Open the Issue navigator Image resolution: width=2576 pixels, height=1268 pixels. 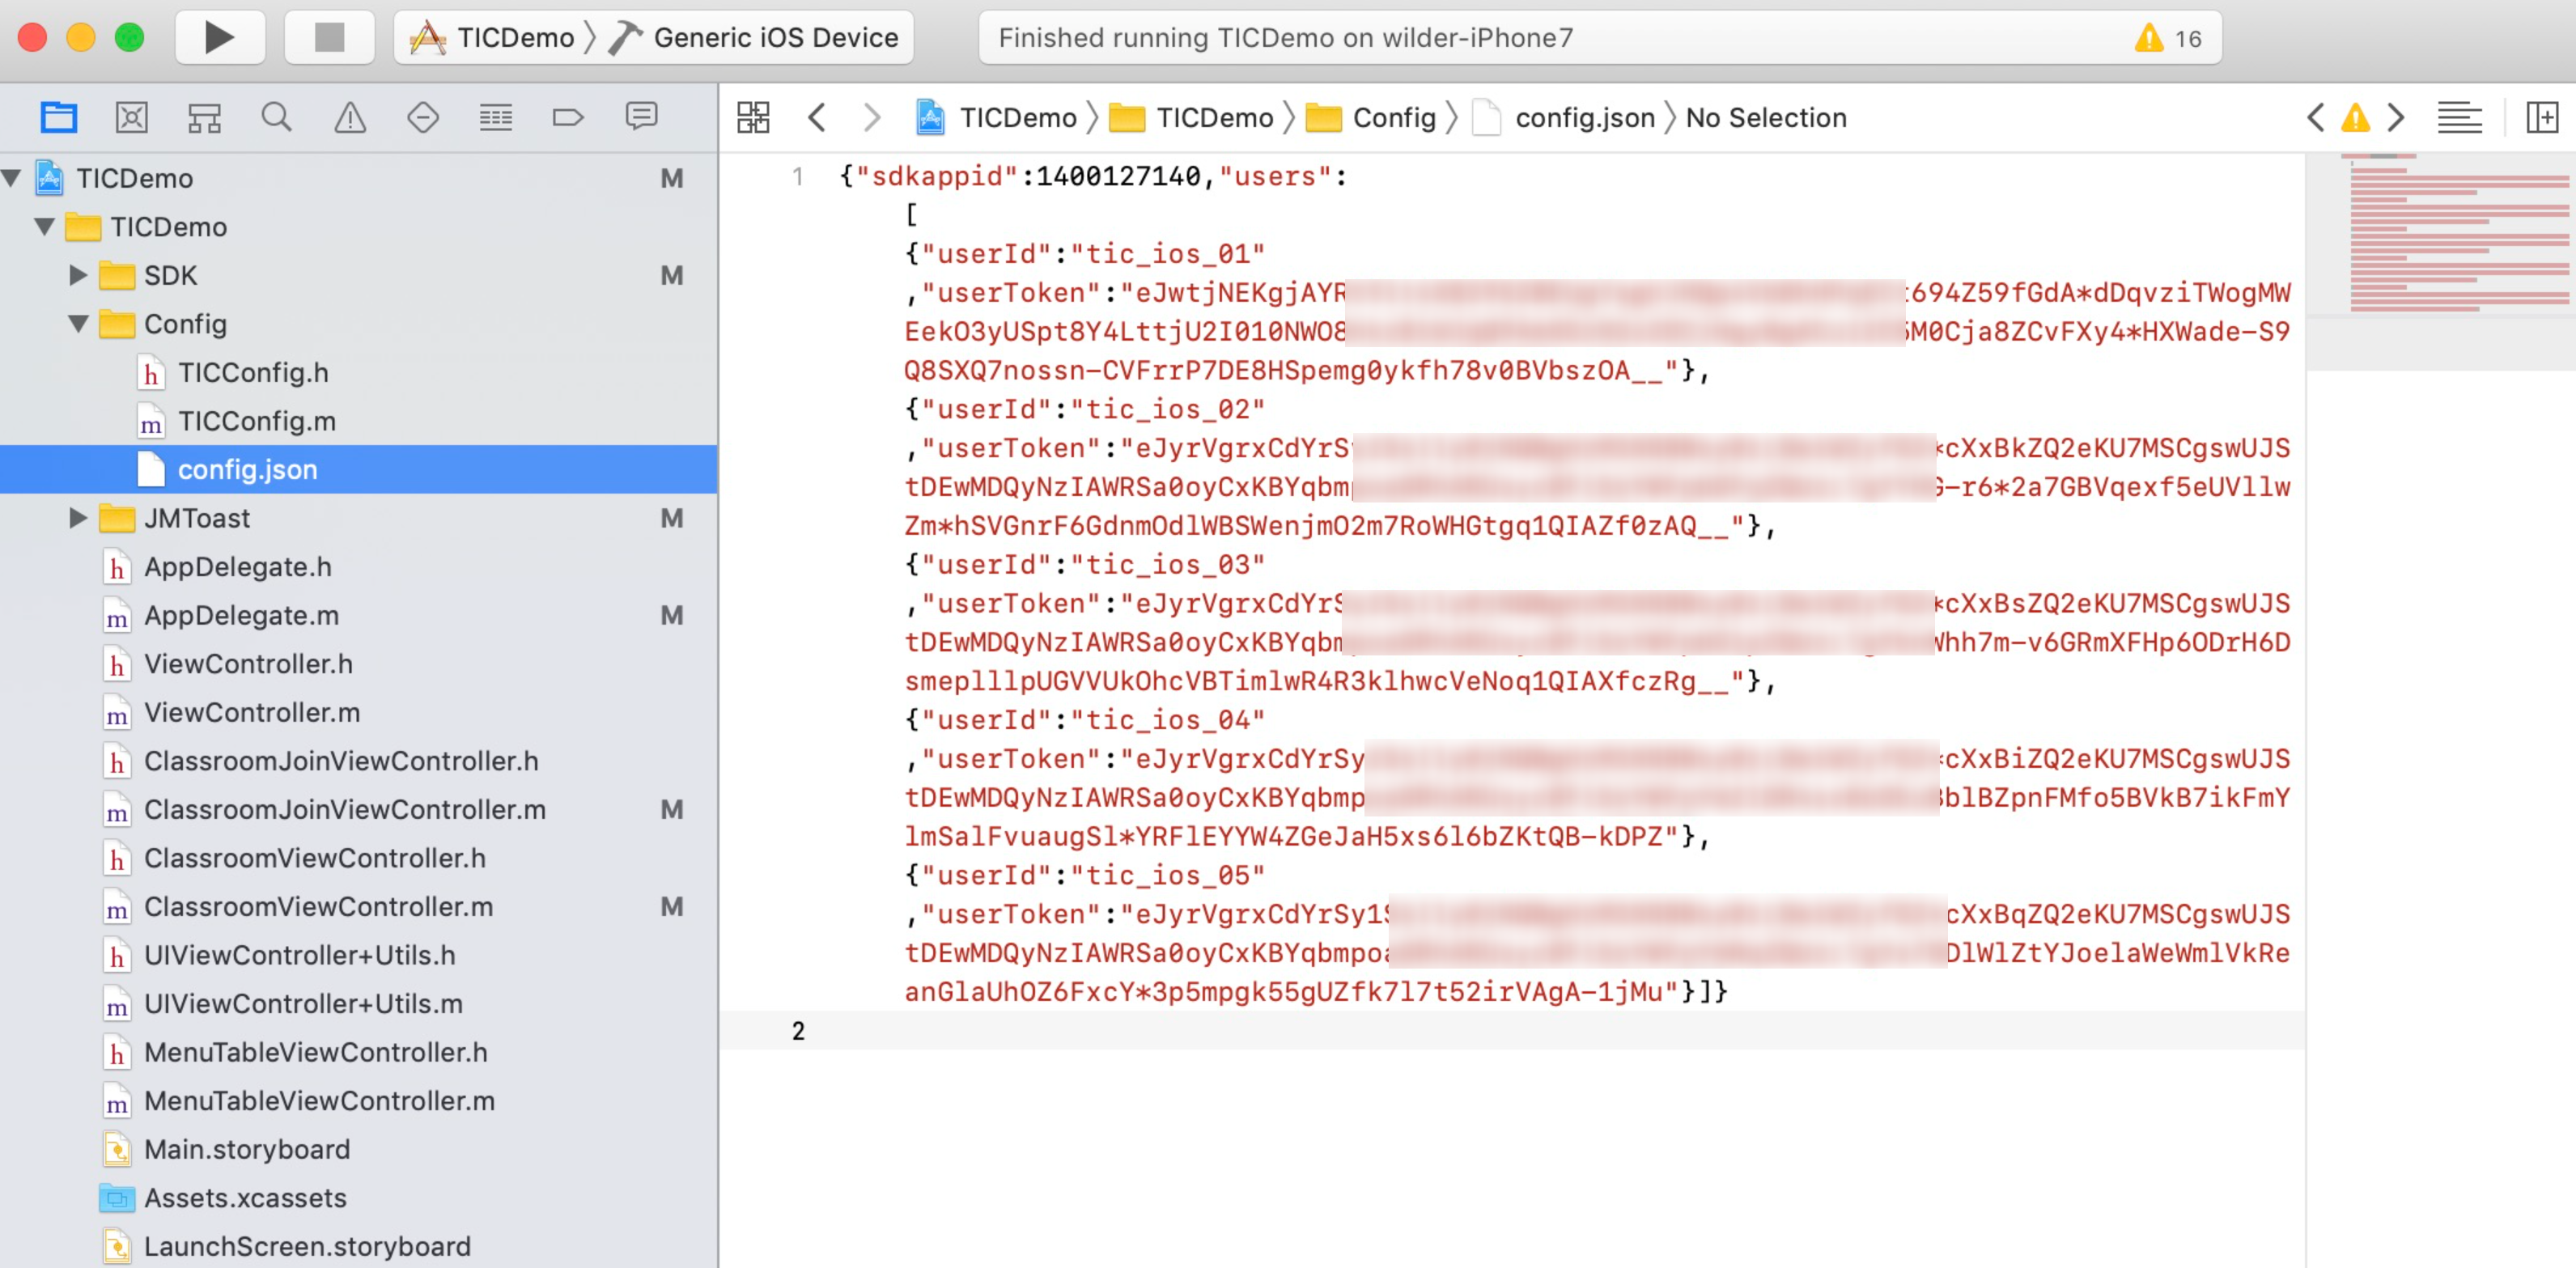click(350, 117)
